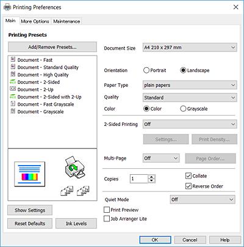Select 'Document - Grayscale' preset text
Viewport: 244px width, 247px height.
coord(40,112)
